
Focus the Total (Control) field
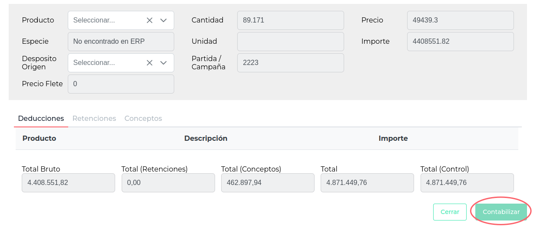tap(467, 183)
